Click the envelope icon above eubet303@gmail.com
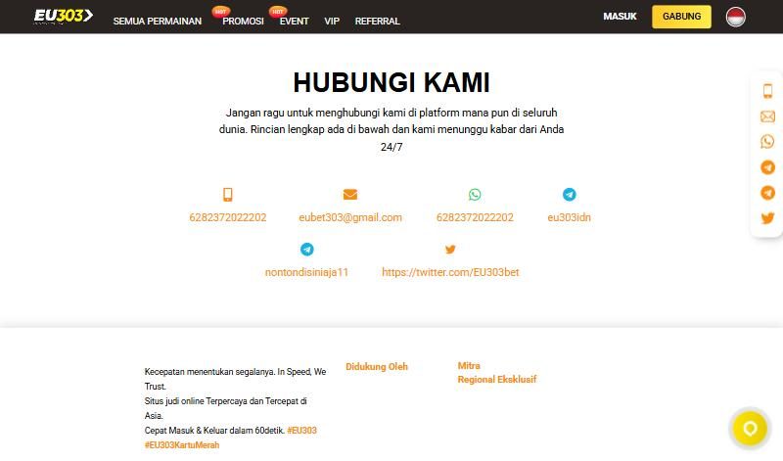 pos(350,195)
